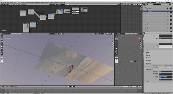Select the Move tool in main viewport

[x=2, y=41]
